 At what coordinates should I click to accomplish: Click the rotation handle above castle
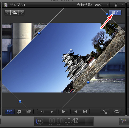pyautogui.click(x=71, y=50)
